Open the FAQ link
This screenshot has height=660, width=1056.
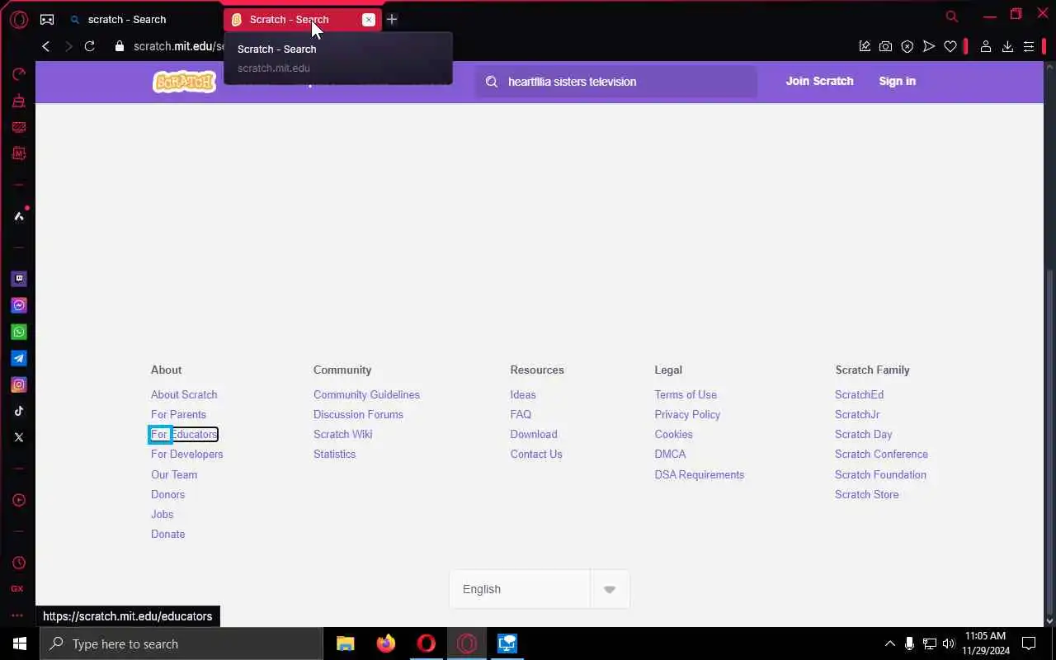pyautogui.click(x=521, y=414)
